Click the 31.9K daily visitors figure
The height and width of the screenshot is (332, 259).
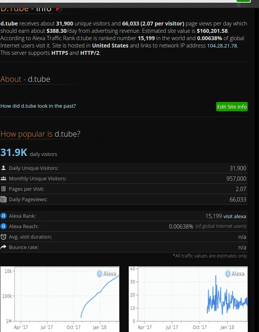[14, 152]
